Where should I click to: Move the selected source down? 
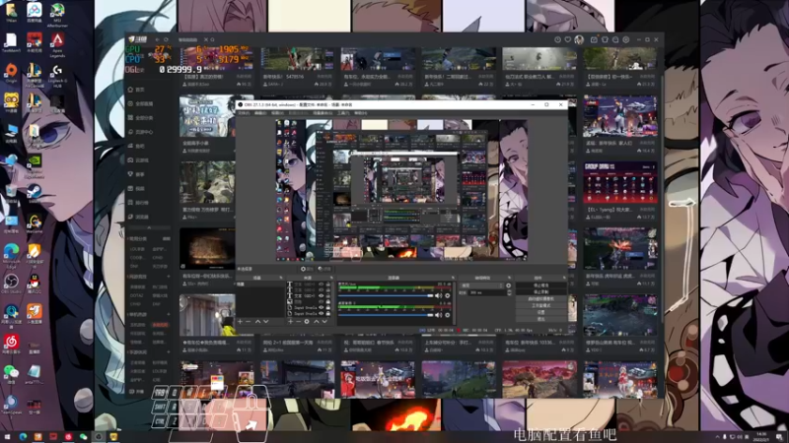coord(324,322)
